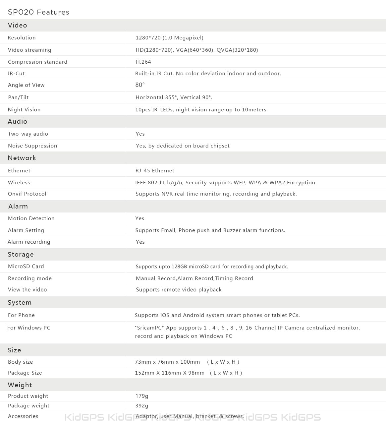Screen dimensions: 386x424
Task: Click the SP020 Features title
Action: (x=38, y=12)
